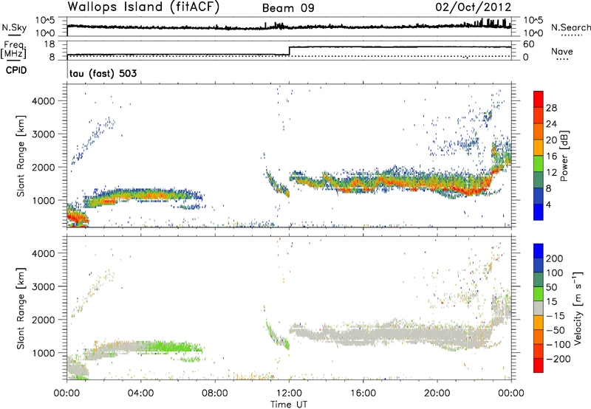Click the "3000" tick of the power panel
The image size is (591, 409).
click(43, 134)
